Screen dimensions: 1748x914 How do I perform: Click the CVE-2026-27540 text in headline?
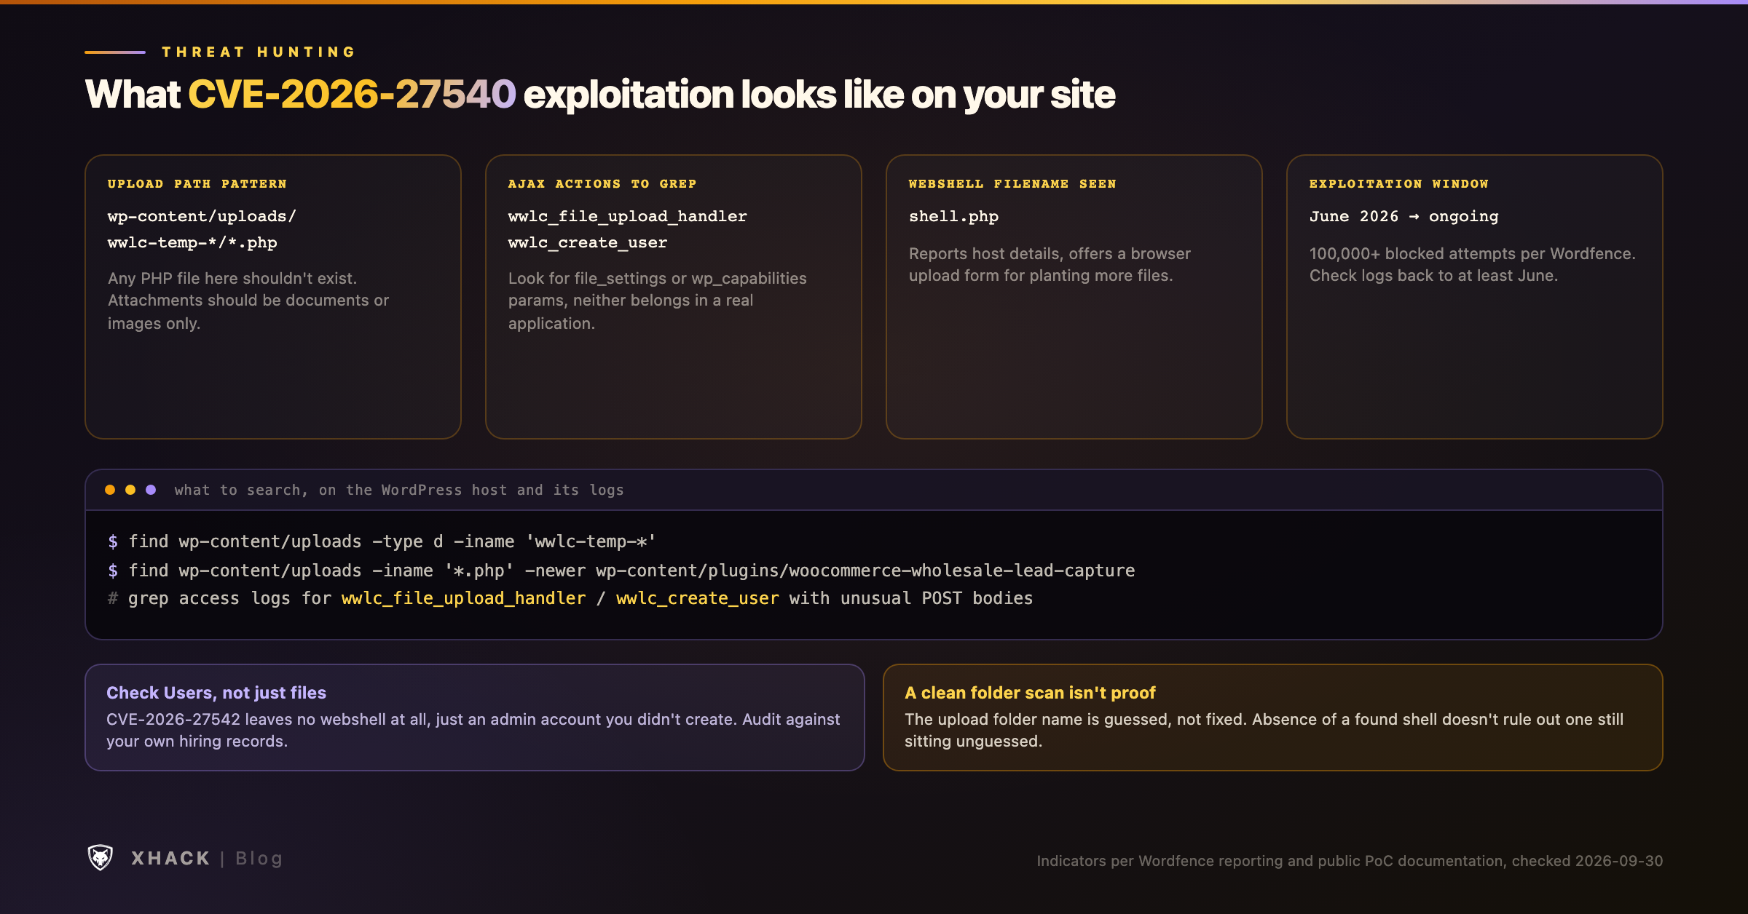click(352, 95)
